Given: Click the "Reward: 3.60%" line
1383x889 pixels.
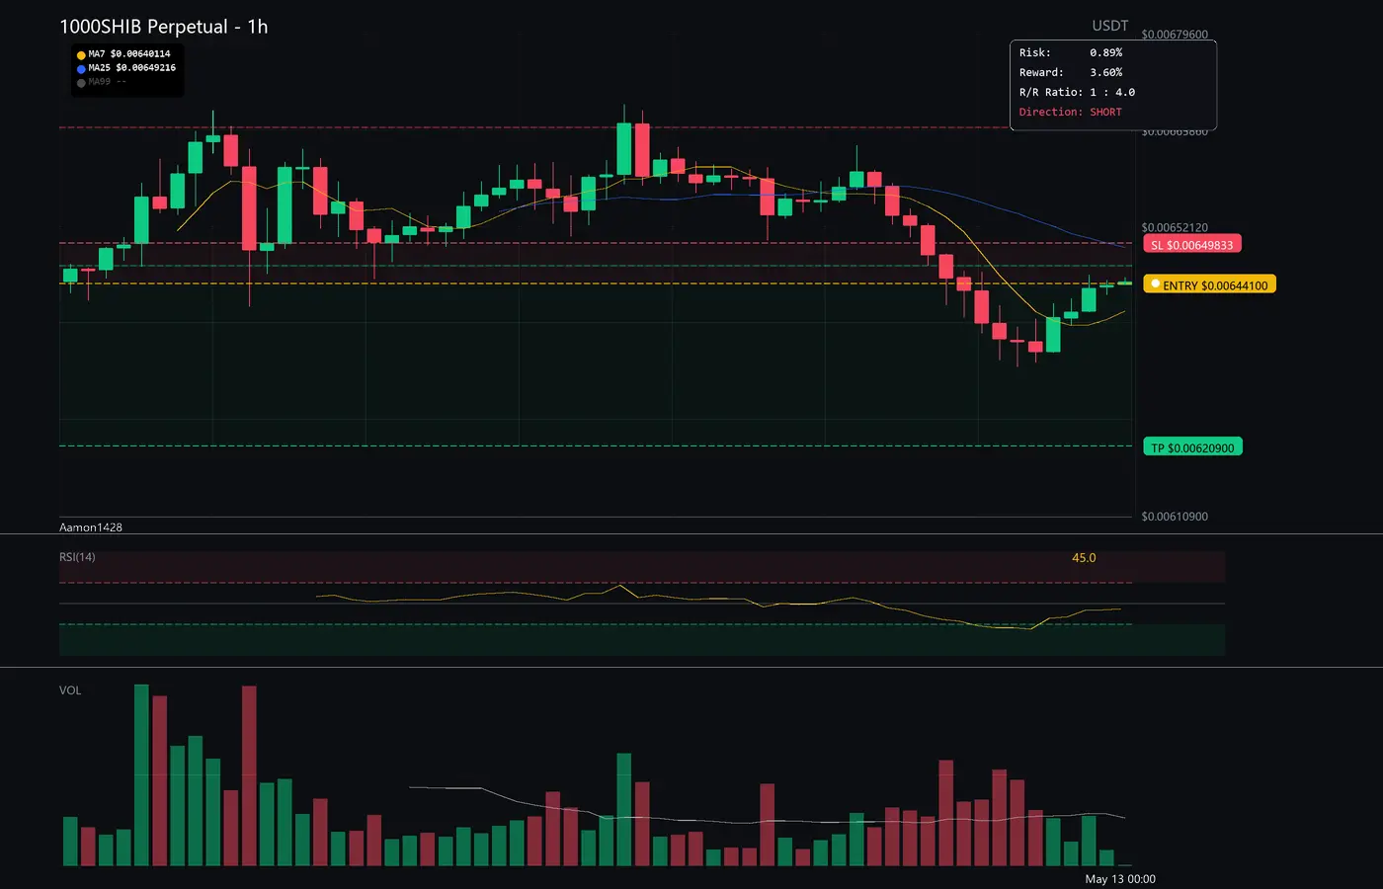Looking at the screenshot, I should click(1071, 72).
